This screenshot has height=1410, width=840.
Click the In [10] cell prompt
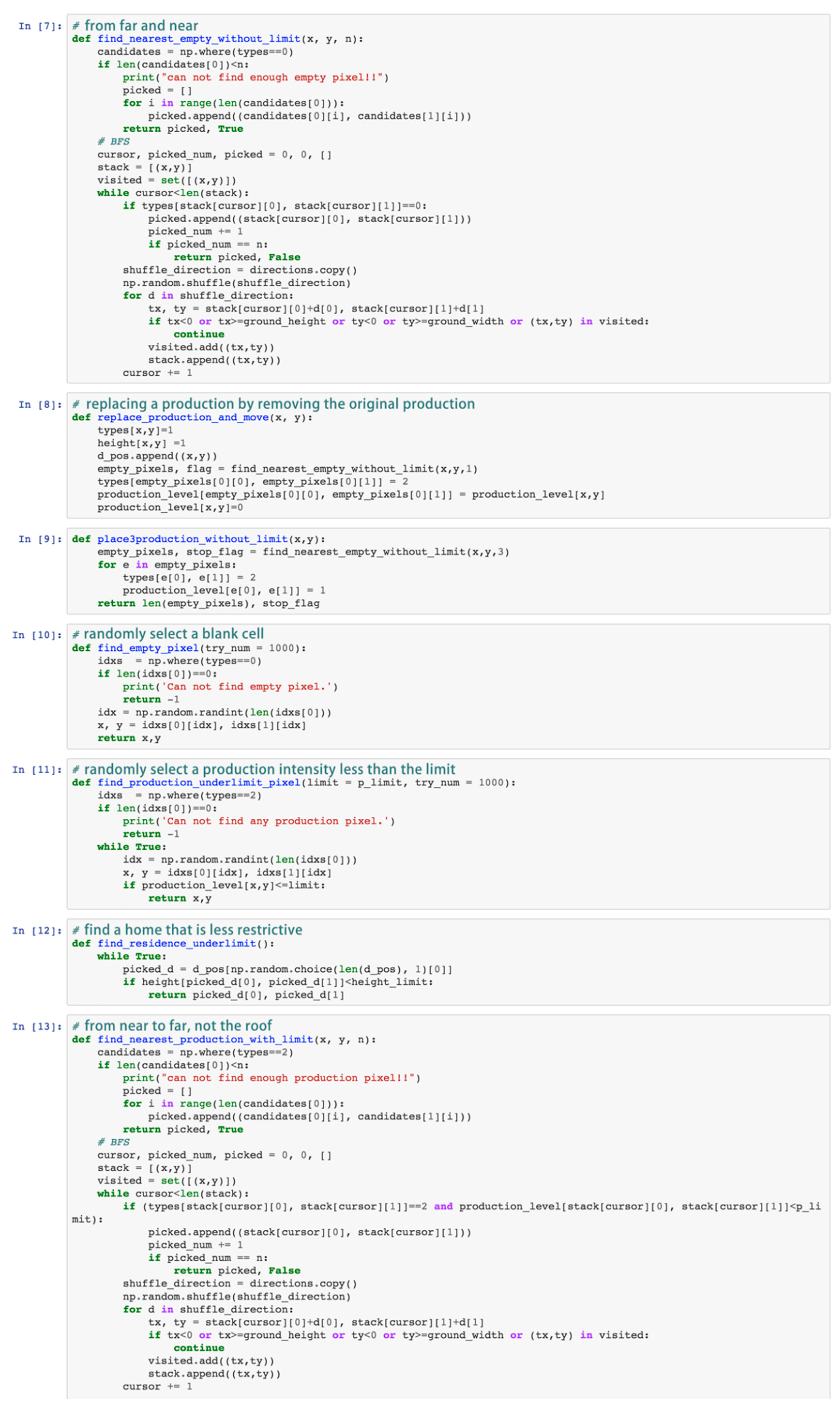37,635
